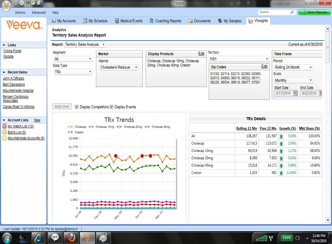This screenshot has height=244, width=332.
Task: Open the Online Portal link
Action: [12, 51]
